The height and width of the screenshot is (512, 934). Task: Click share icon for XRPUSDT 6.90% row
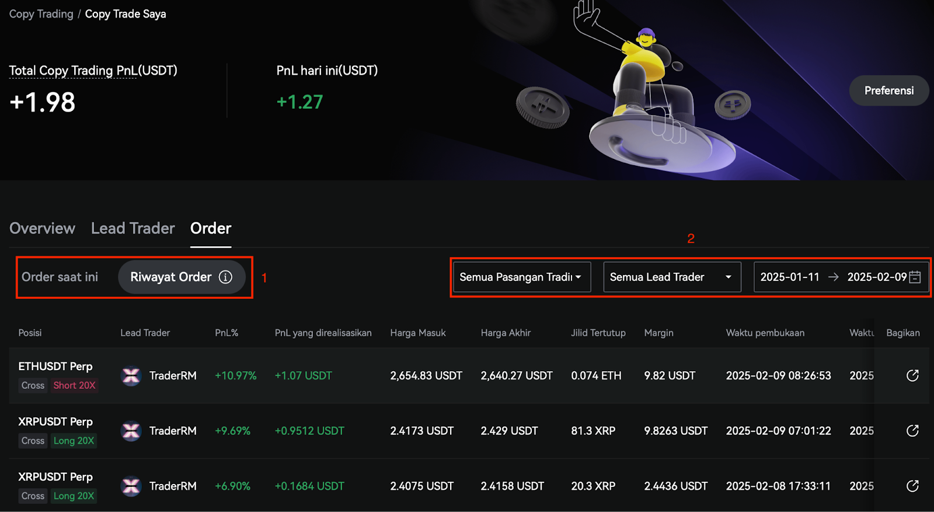click(912, 486)
